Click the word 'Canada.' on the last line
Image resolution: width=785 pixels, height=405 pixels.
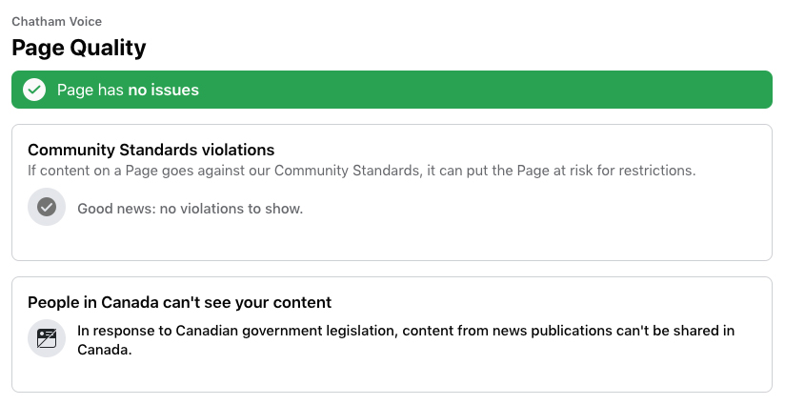[104, 350]
